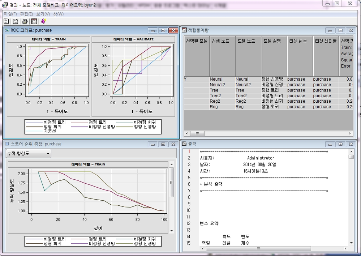Open the 파일(F) menu
Image resolution: width=361 pixels, height=256 pixels.
click(10, 14)
